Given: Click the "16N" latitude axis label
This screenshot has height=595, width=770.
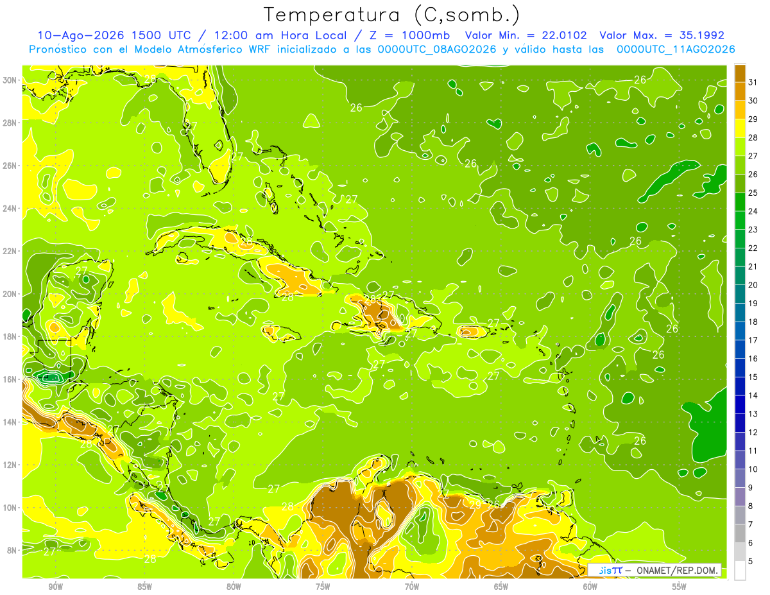Looking at the screenshot, I should pyautogui.click(x=10, y=379).
